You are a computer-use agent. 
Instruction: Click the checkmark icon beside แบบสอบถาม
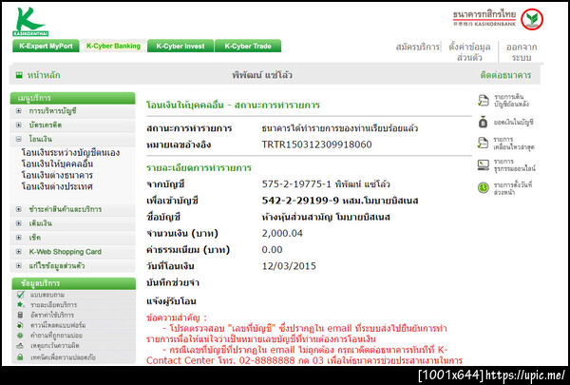click(x=20, y=295)
